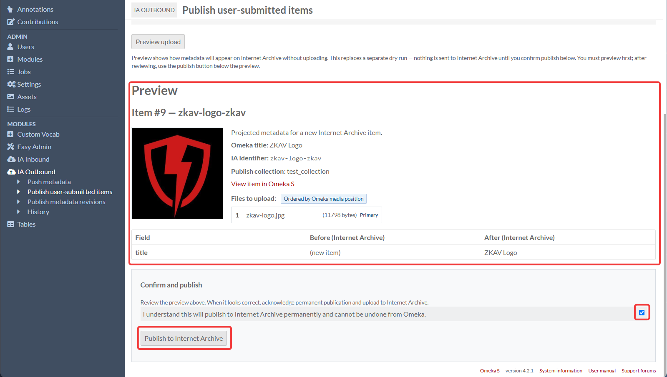The image size is (667, 377).
Task: Uncheck the permanent publication acknowledgment checkbox
Action: 642,312
